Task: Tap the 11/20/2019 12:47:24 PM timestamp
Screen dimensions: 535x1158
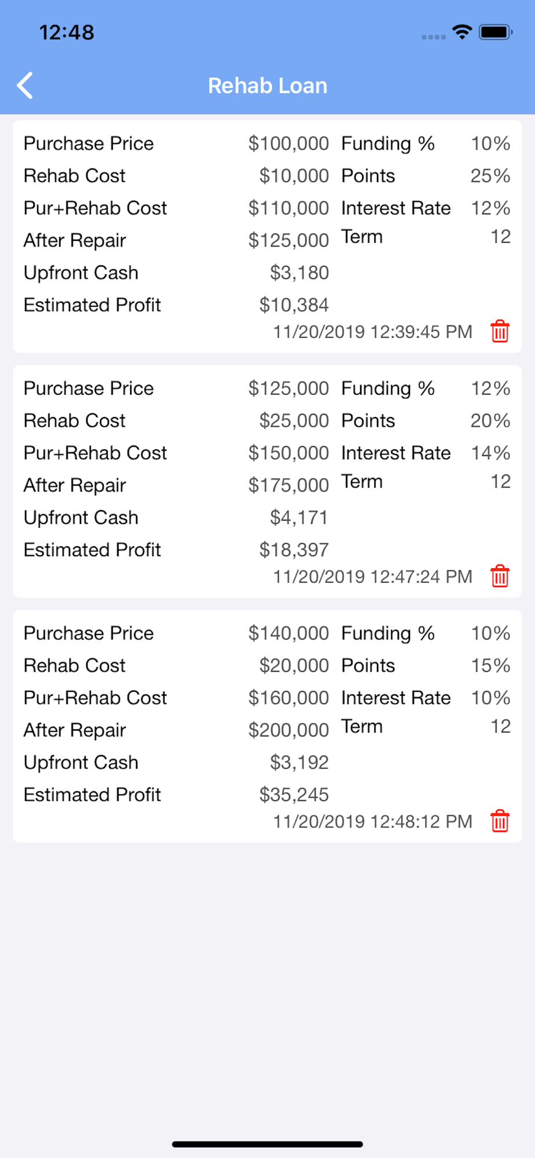Action: click(373, 577)
